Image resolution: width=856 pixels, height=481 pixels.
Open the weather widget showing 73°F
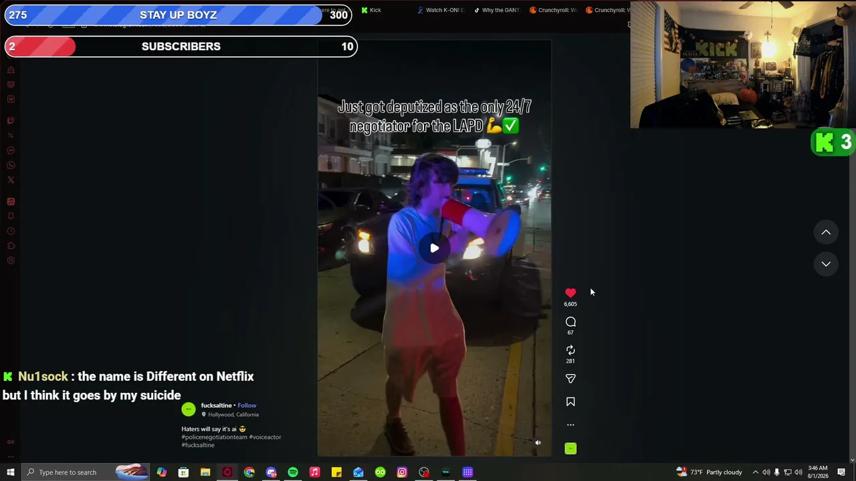(x=709, y=472)
